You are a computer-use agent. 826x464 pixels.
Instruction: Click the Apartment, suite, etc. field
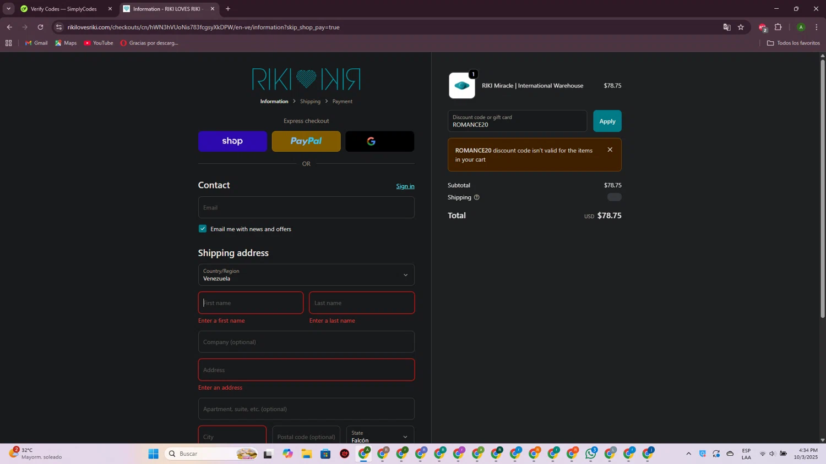[x=306, y=409]
